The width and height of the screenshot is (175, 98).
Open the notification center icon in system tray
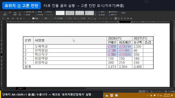coord(172,95)
